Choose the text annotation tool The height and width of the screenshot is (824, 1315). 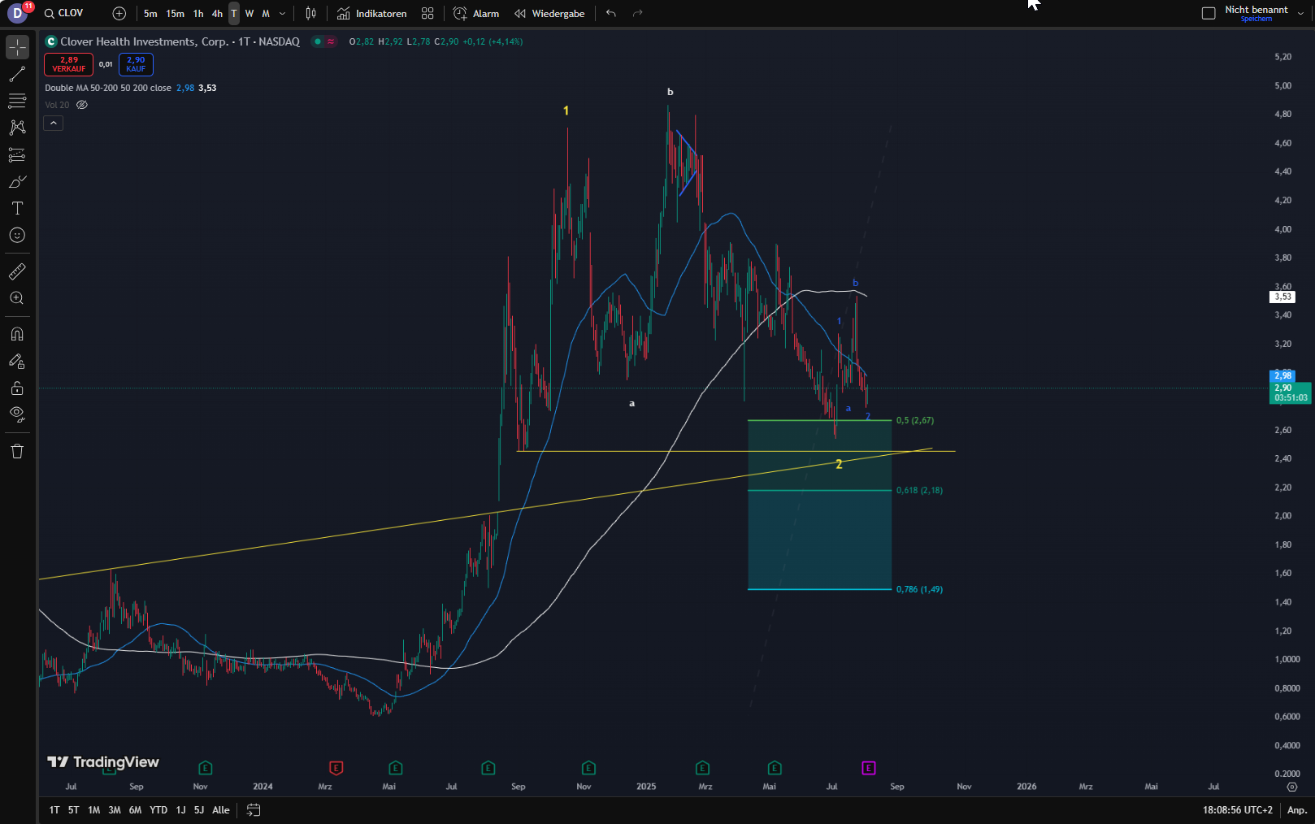tap(17, 209)
